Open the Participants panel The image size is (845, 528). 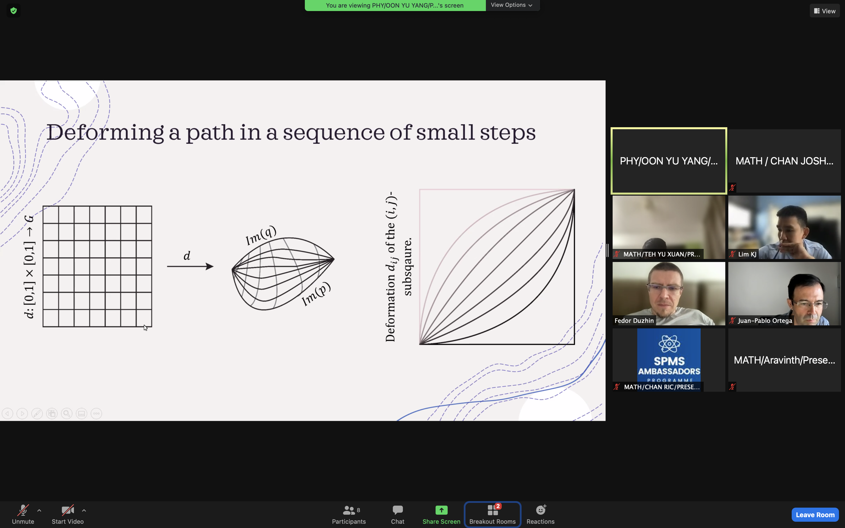[349, 514]
